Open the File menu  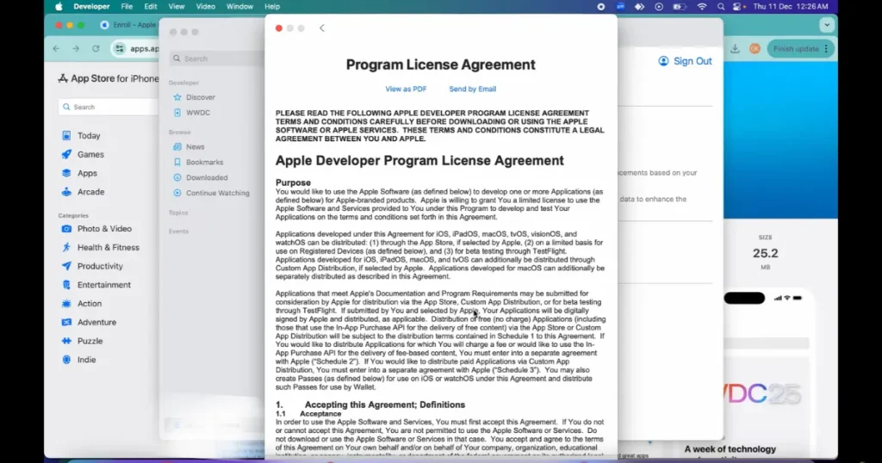pyautogui.click(x=127, y=7)
